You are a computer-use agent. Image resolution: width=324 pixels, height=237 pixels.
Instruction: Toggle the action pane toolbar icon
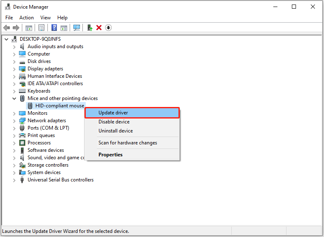64,28
